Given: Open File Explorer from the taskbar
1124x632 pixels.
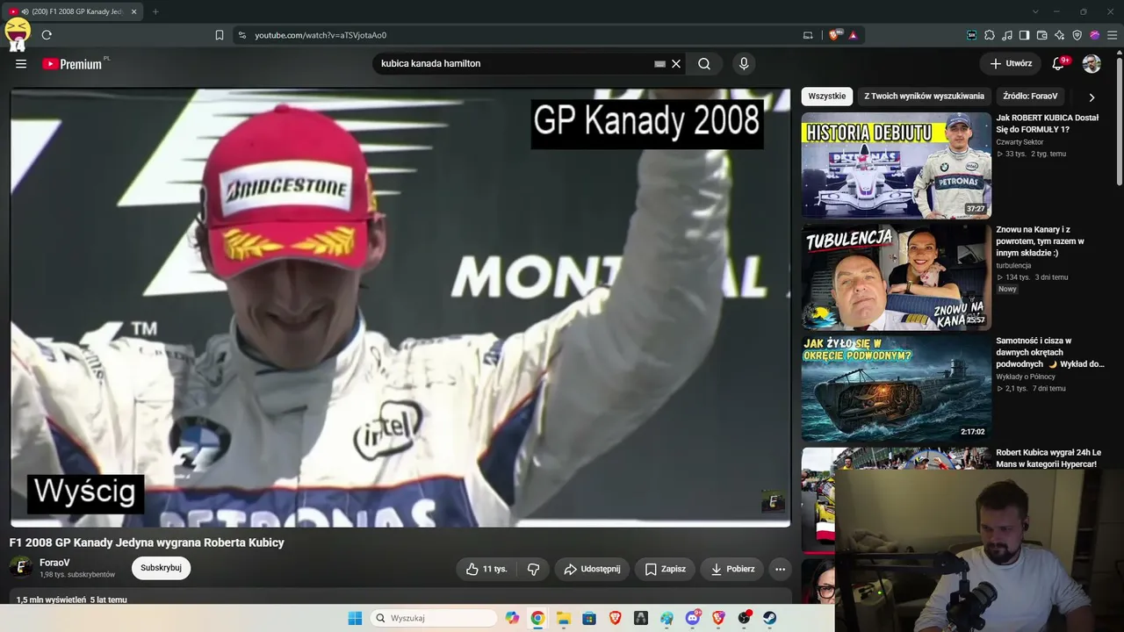Looking at the screenshot, I should (x=564, y=618).
